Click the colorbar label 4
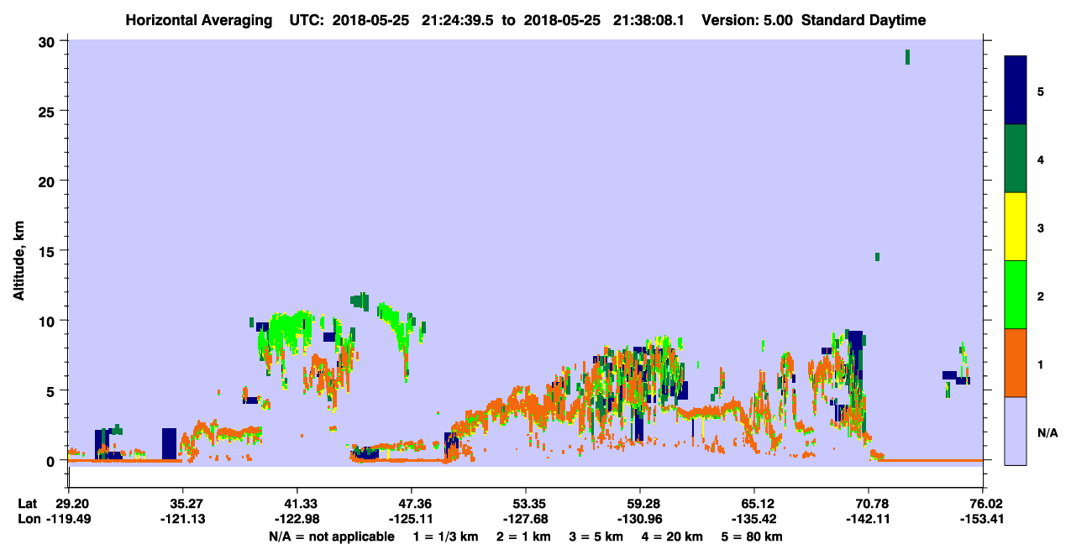The width and height of the screenshot is (1092, 560). pos(1041,159)
